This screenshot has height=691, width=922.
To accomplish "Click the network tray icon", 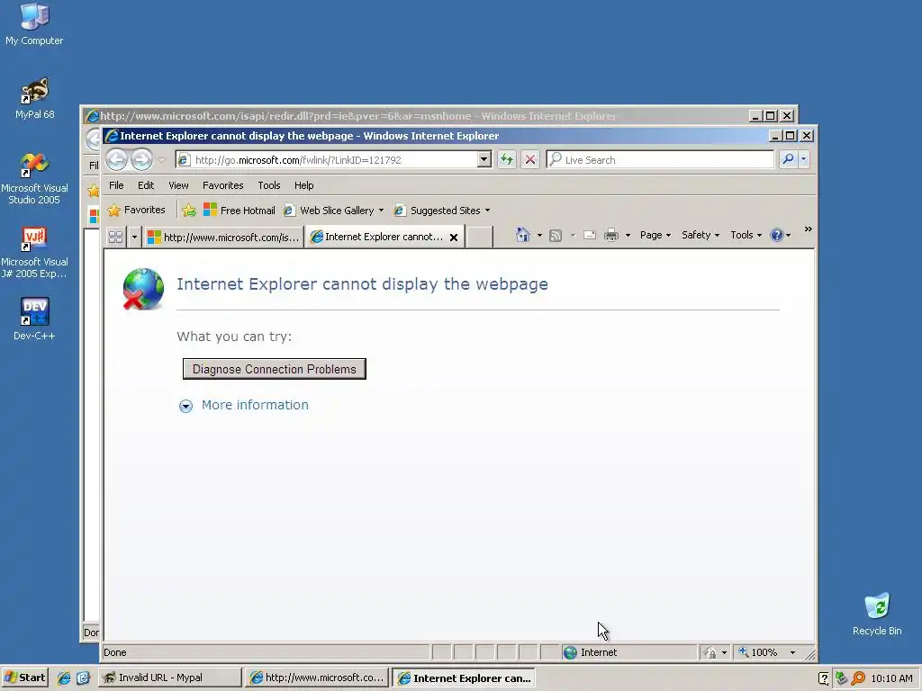I will (841, 678).
